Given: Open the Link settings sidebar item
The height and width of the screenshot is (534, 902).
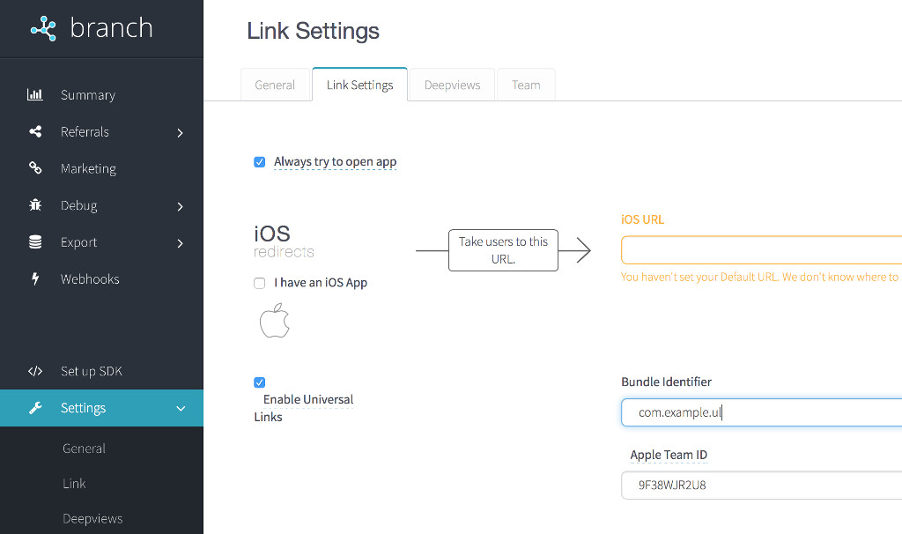Looking at the screenshot, I should click(x=75, y=484).
